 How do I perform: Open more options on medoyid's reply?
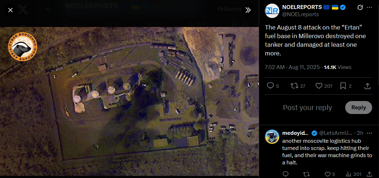(x=369, y=133)
